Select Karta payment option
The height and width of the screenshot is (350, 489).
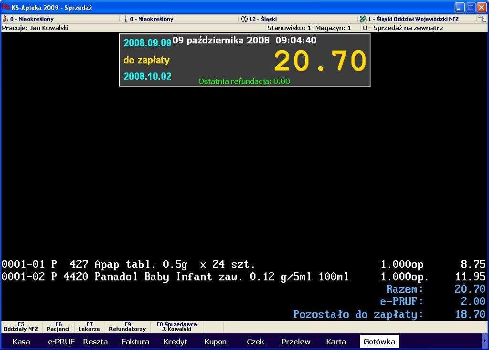[336, 341]
